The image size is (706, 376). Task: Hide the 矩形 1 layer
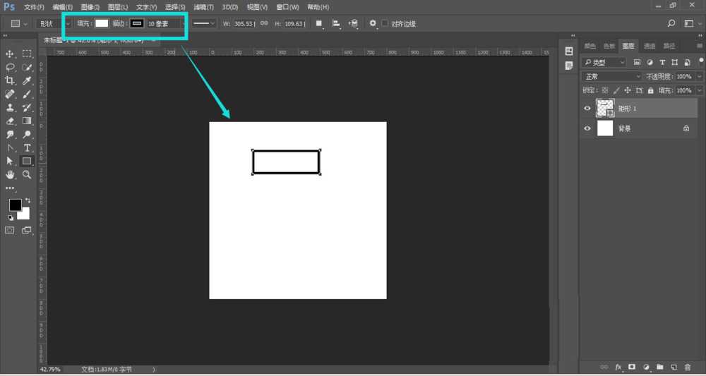point(587,108)
